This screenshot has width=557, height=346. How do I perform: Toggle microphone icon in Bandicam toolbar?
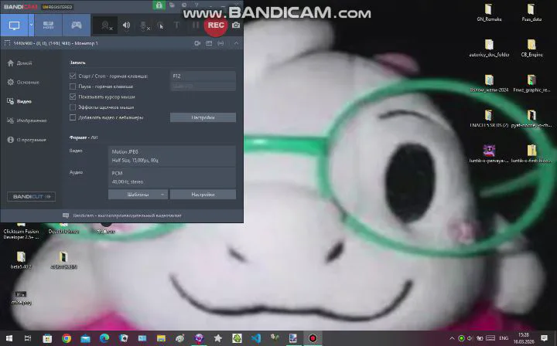pyautogui.click(x=144, y=25)
